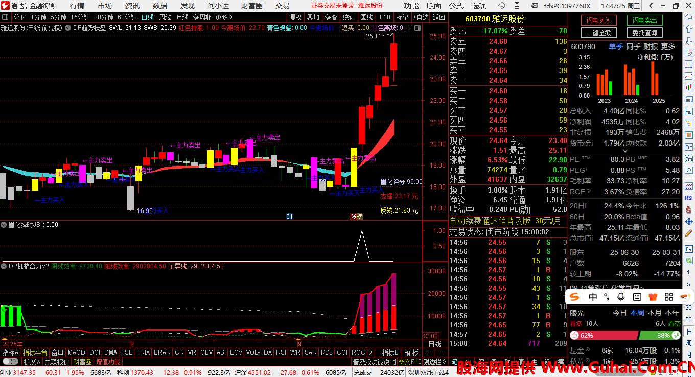
Task: Click the 闪电买入 button
Action: coord(599,20)
